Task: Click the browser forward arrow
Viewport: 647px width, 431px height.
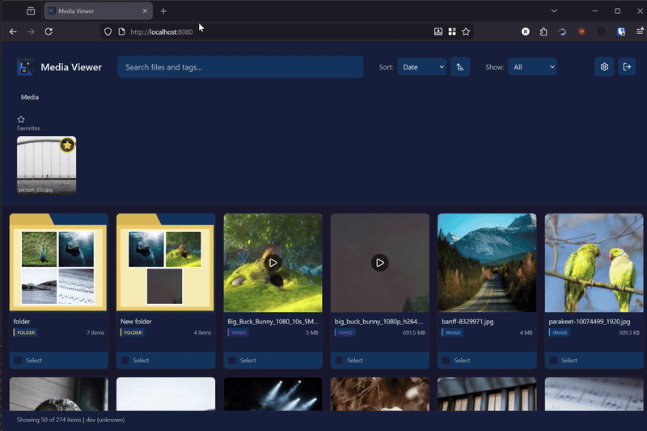Action: pyautogui.click(x=31, y=32)
